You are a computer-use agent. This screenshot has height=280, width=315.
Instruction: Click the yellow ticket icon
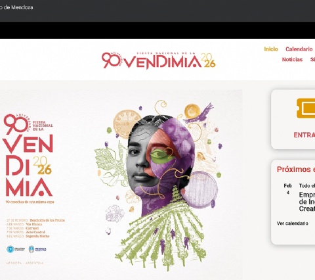point(306,108)
